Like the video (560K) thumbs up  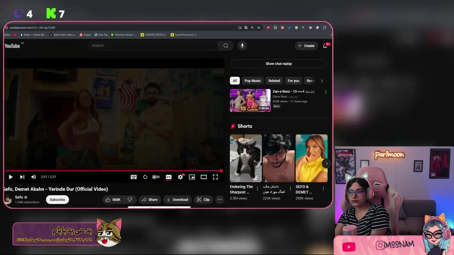pos(113,200)
